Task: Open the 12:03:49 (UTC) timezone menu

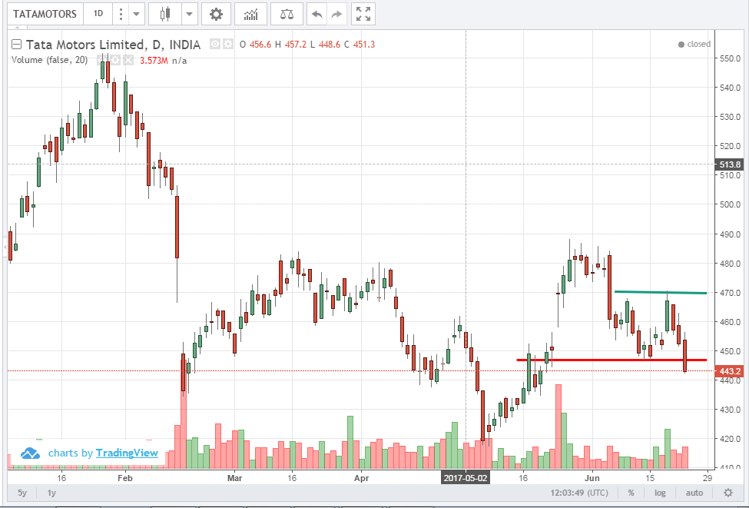Action: (x=579, y=493)
